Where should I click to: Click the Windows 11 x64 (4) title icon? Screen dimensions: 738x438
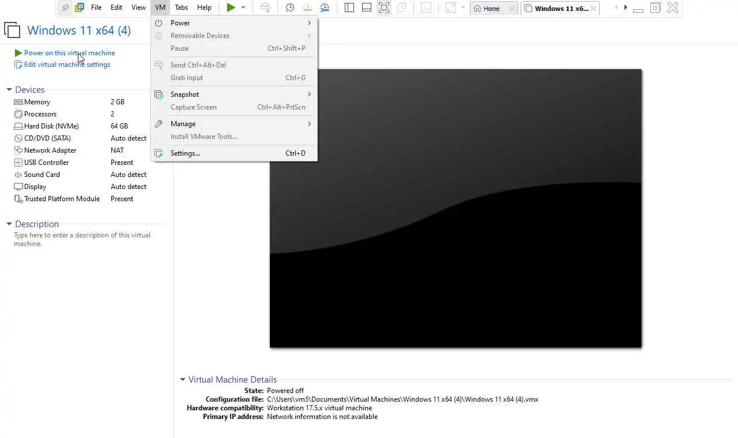click(12, 31)
